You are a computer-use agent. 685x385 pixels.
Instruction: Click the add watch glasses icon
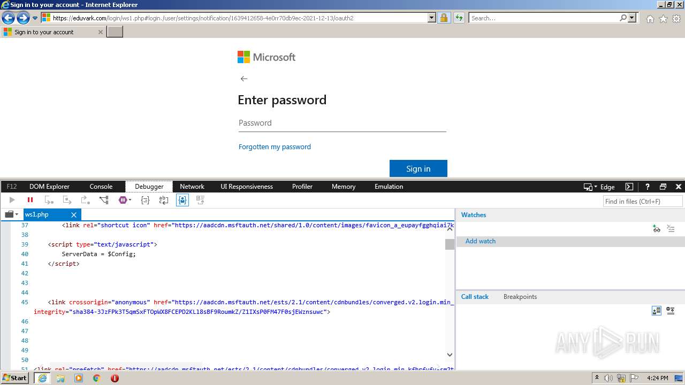pyautogui.click(x=657, y=229)
